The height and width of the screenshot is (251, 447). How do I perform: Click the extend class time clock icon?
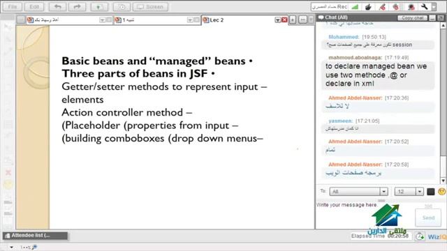click(x=420, y=236)
